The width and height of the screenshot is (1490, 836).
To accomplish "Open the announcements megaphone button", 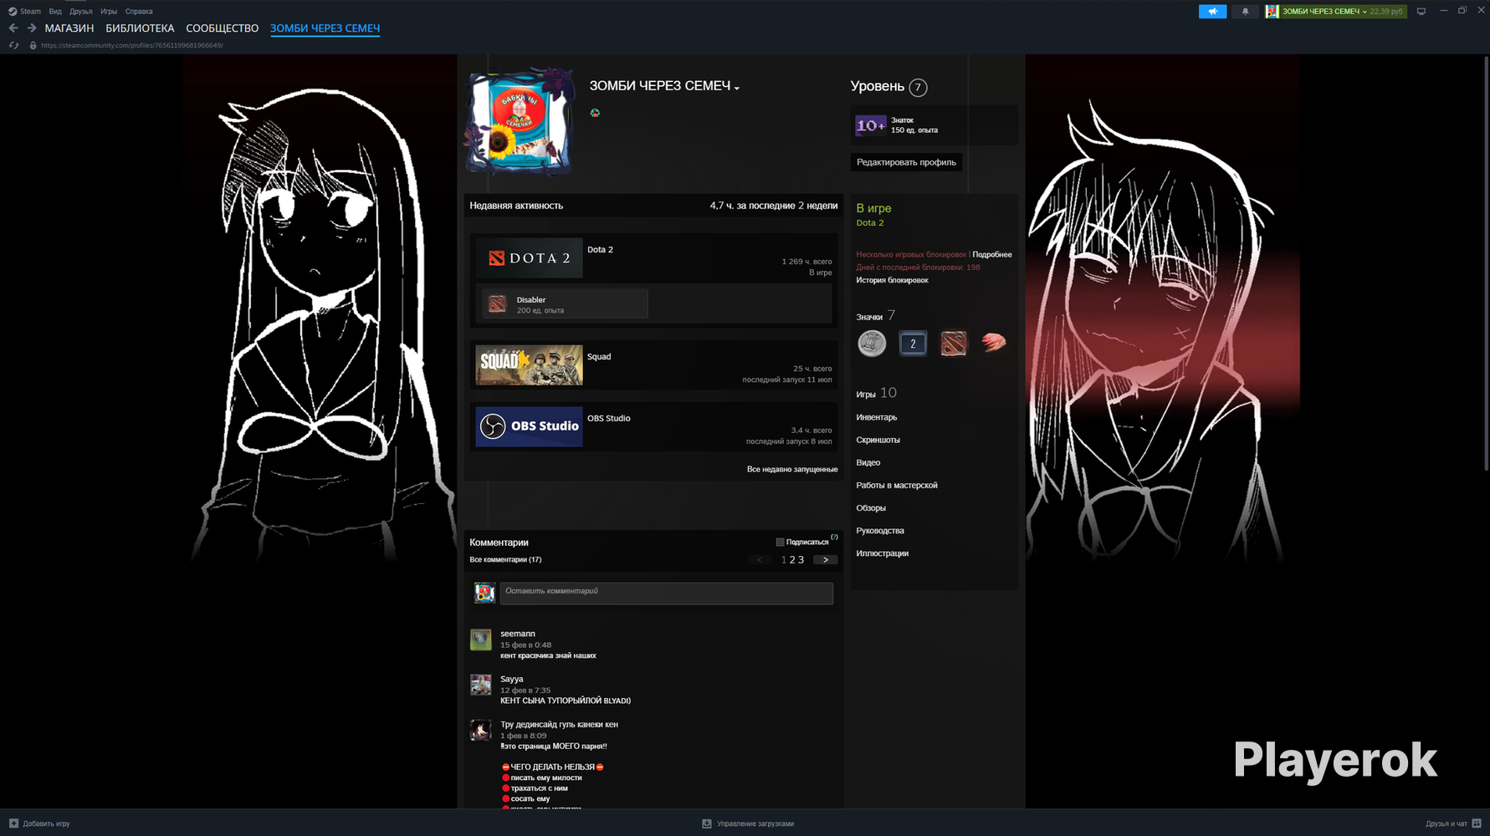I will tap(1212, 12).
